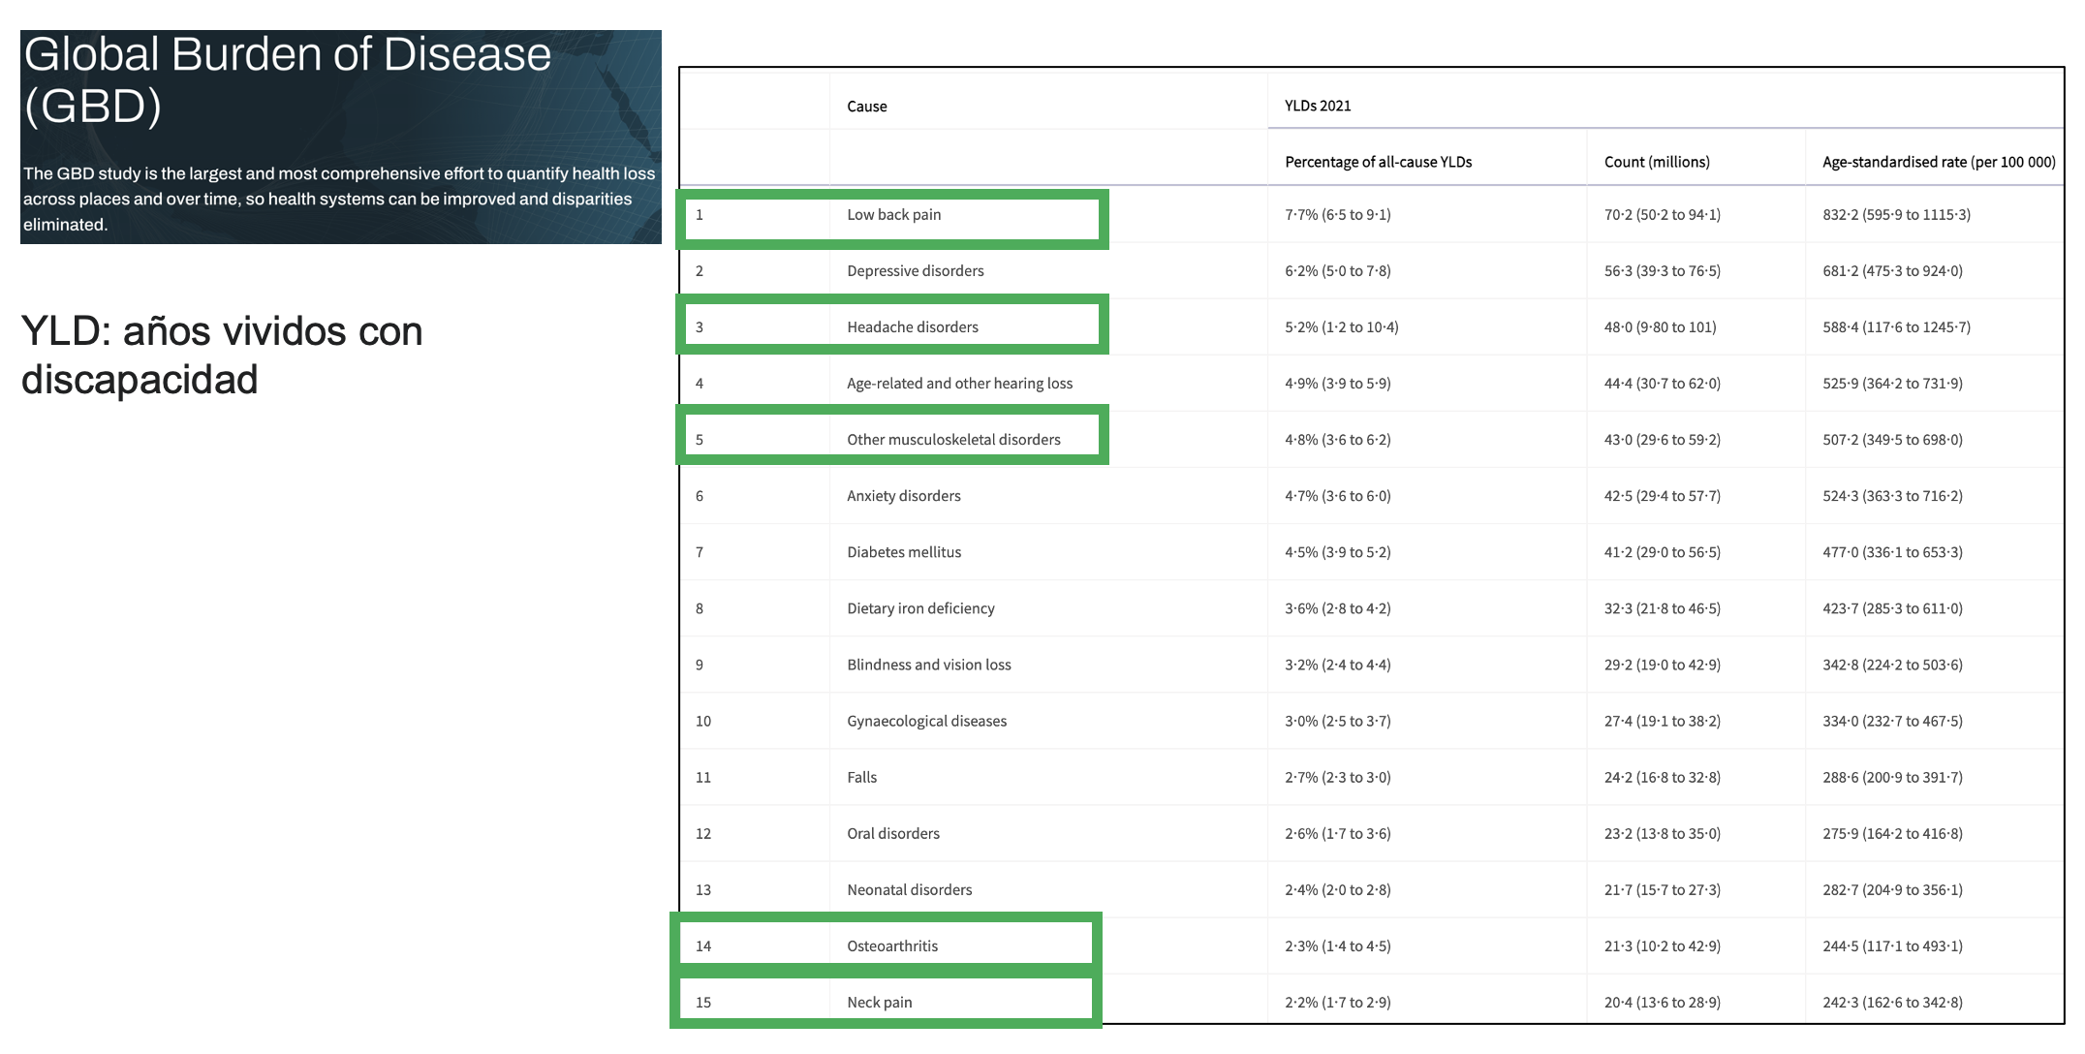Click the 'Global Burden of Disease (GBD)' title
Screen dimensions: 2085x1054
(287, 80)
